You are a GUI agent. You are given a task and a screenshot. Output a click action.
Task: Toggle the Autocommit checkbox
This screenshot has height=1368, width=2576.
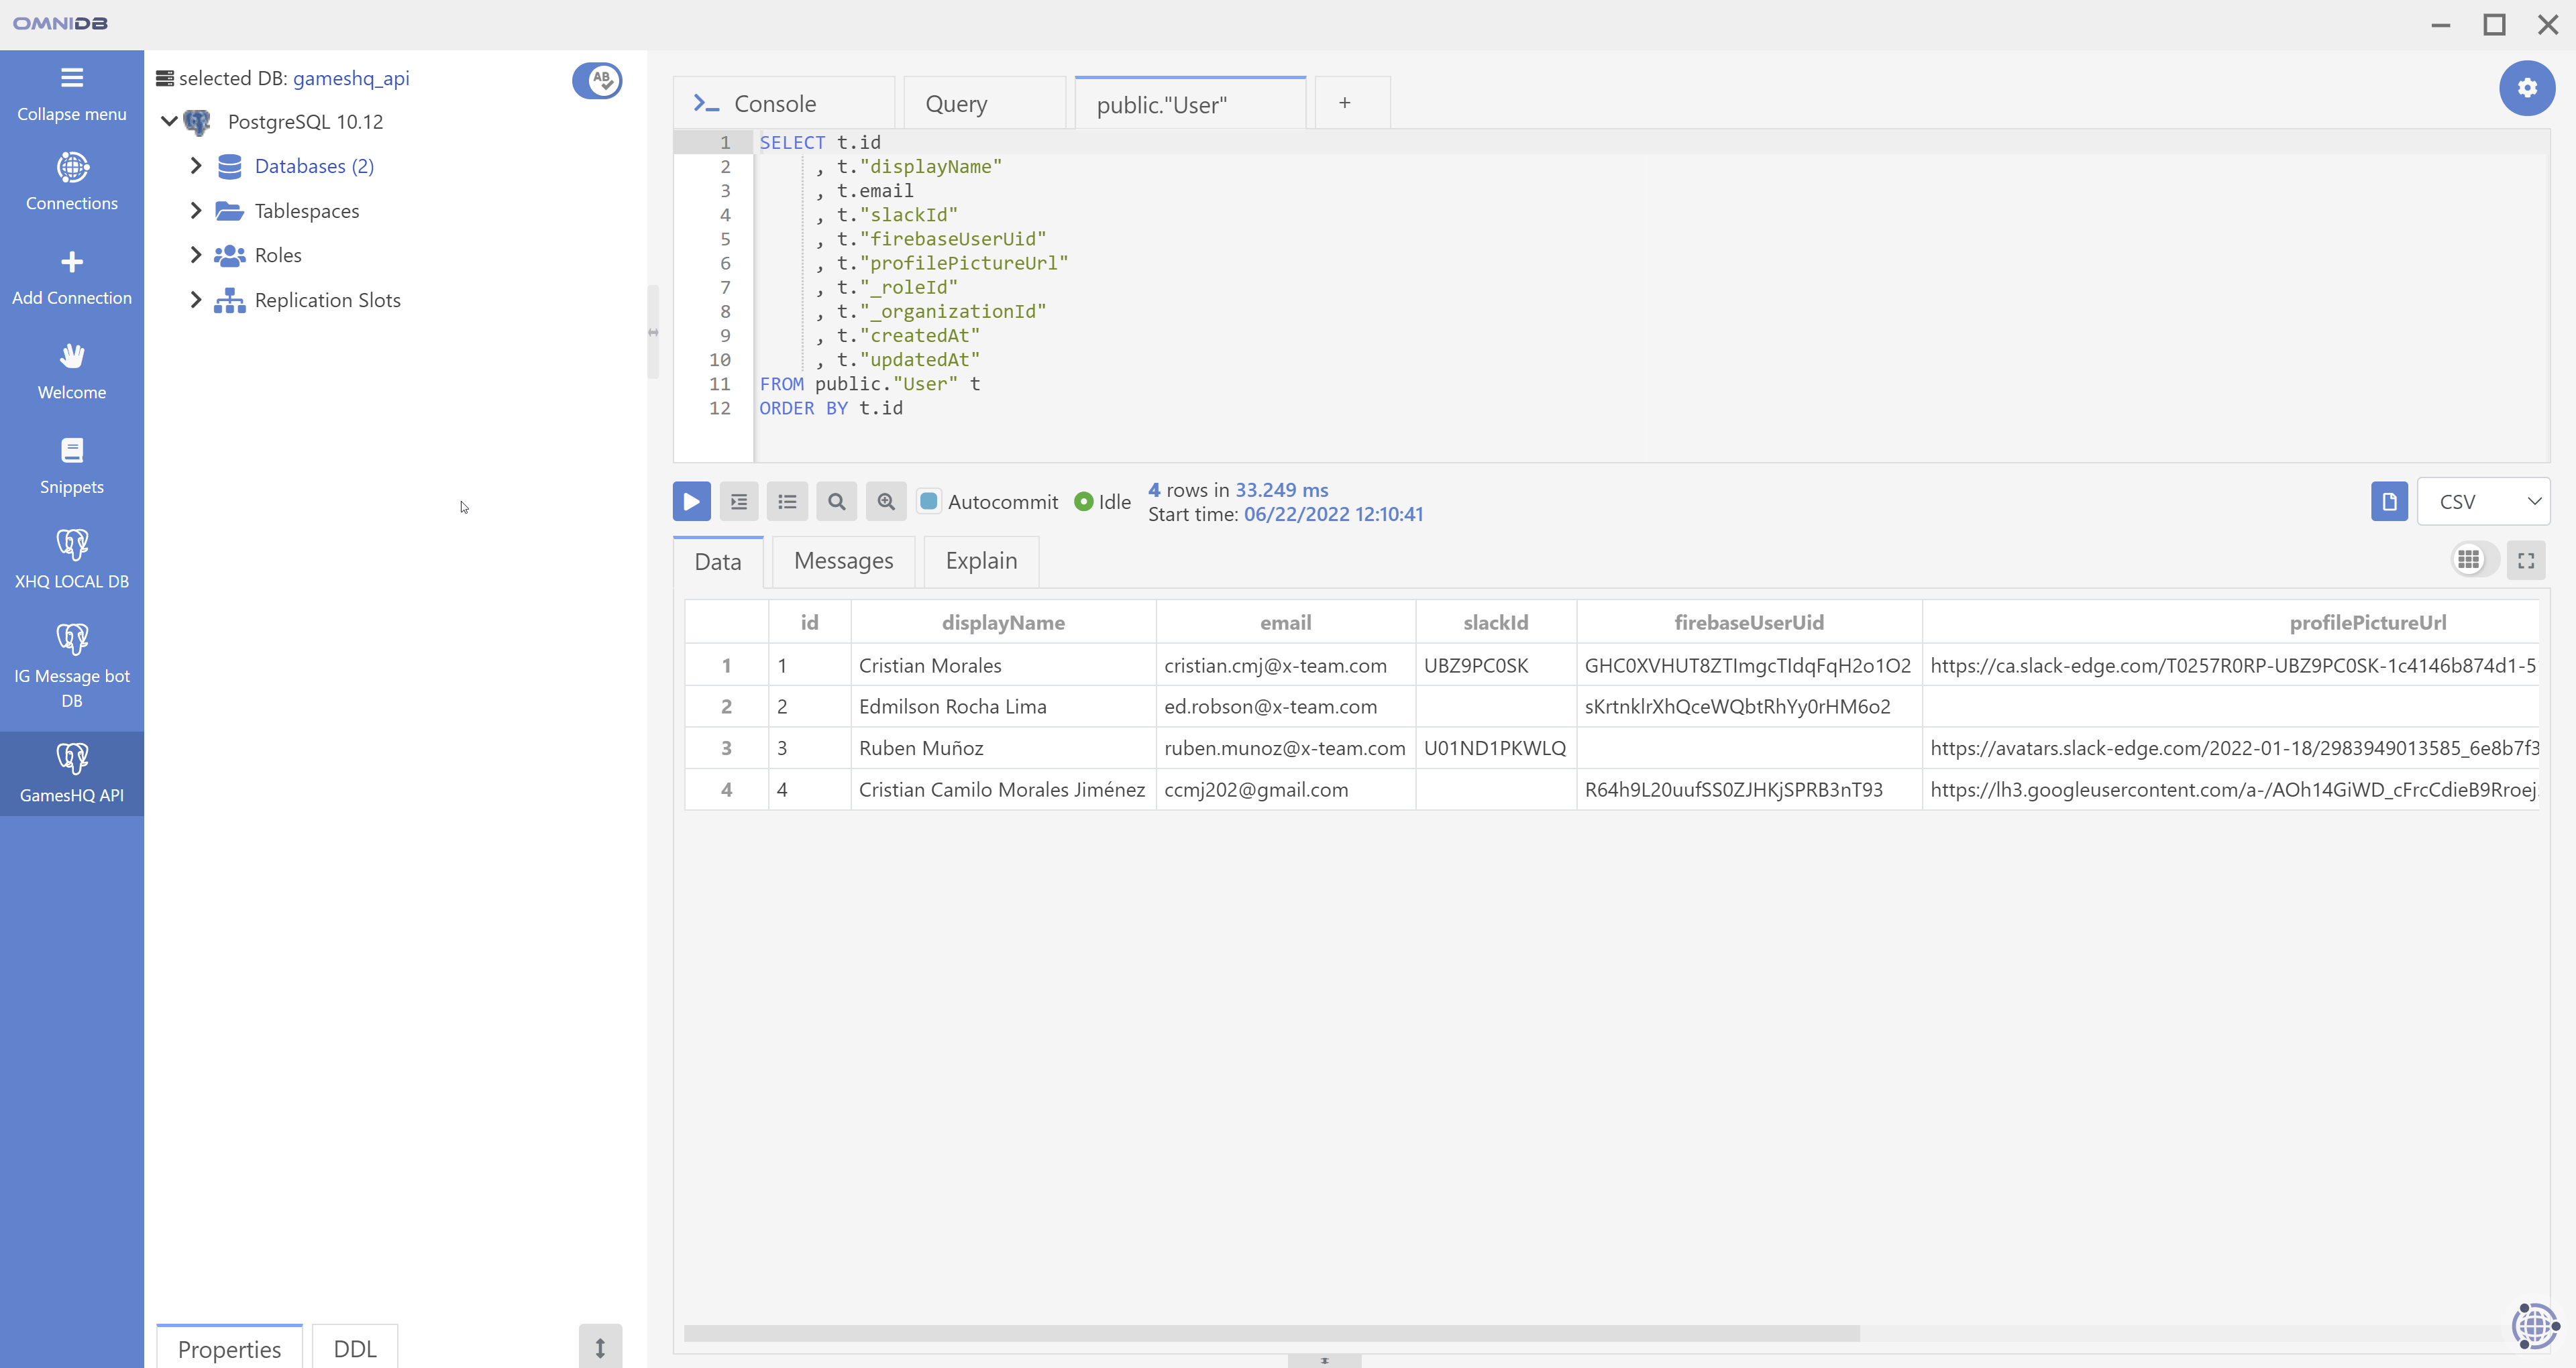pyautogui.click(x=929, y=501)
